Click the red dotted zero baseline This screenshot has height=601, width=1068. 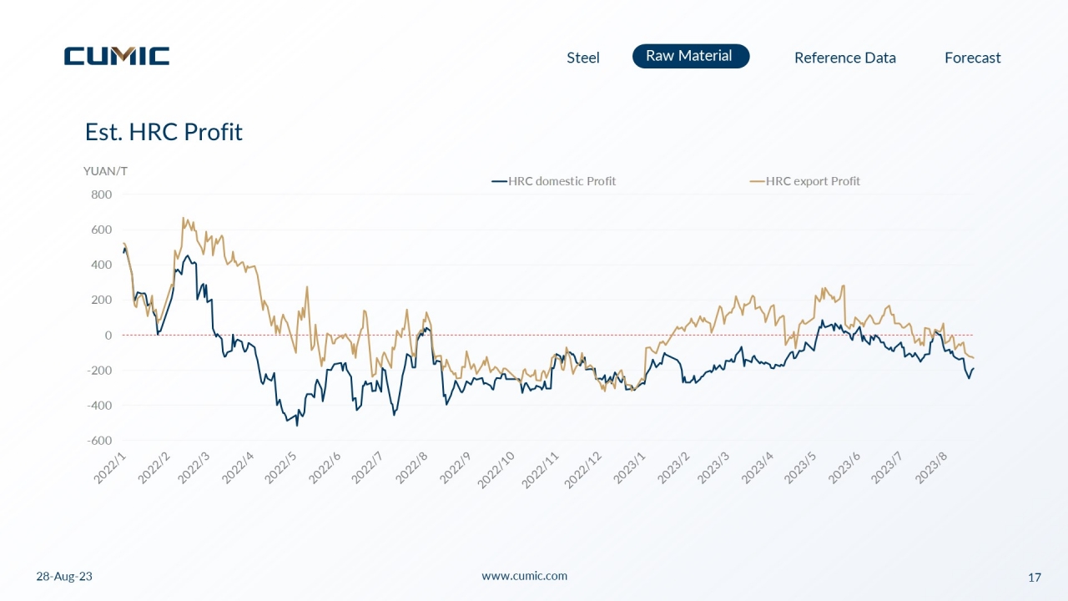[548, 336]
